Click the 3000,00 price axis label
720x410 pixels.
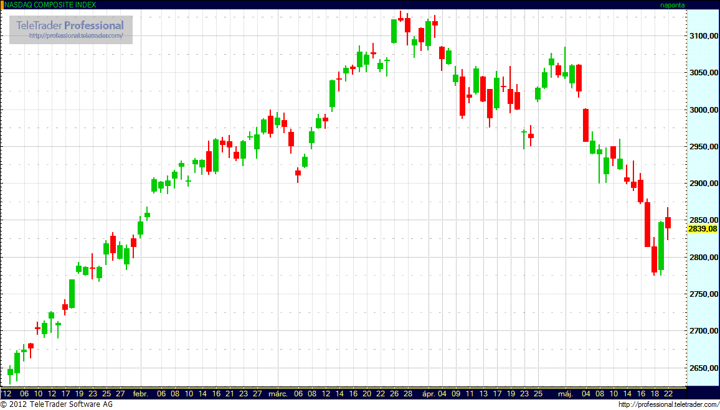click(x=703, y=109)
